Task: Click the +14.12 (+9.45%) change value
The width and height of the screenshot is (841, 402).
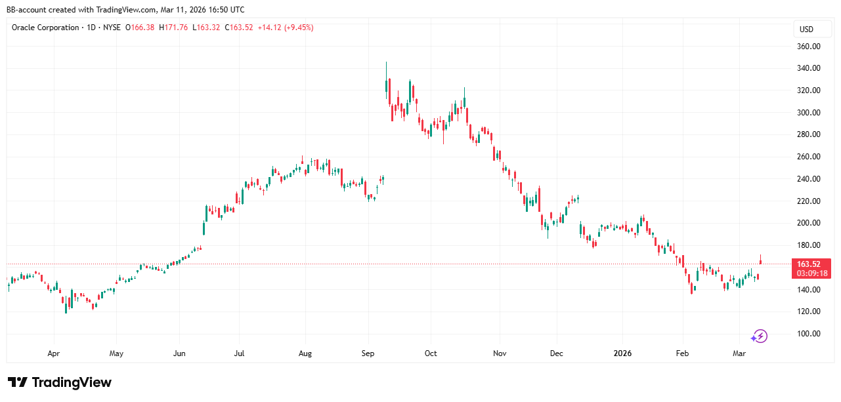Action: [x=285, y=28]
